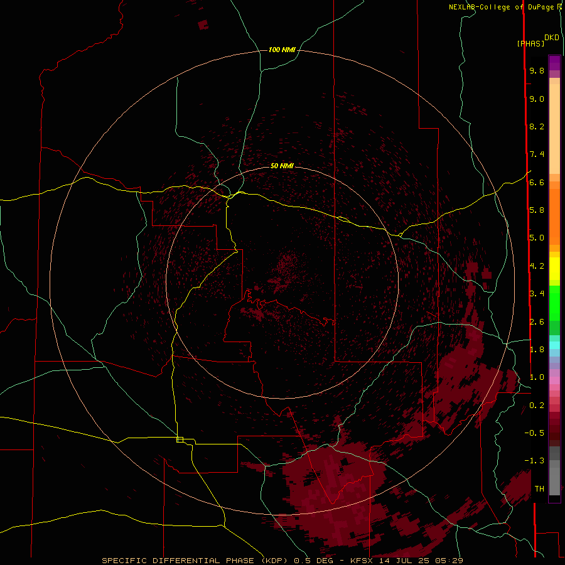
Task: Click the light peach color bar segment
Action: pyautogui.click(x=554, y=129)
